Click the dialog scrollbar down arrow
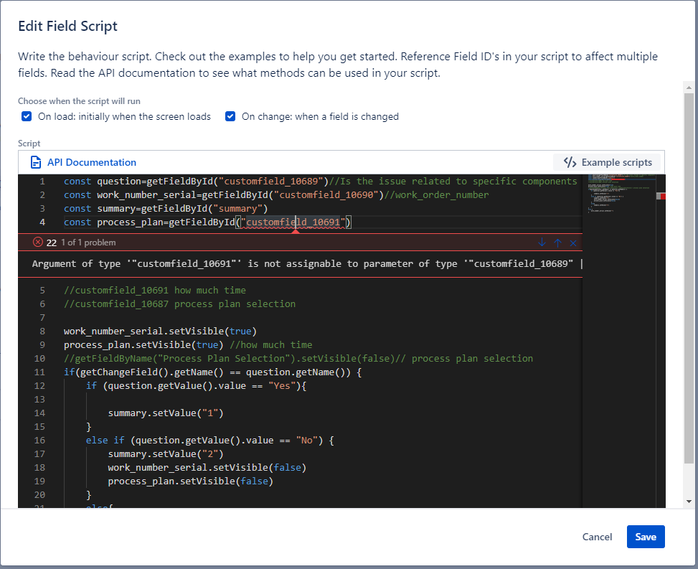This screenshot has width=698, height=569. pos(689,502)
